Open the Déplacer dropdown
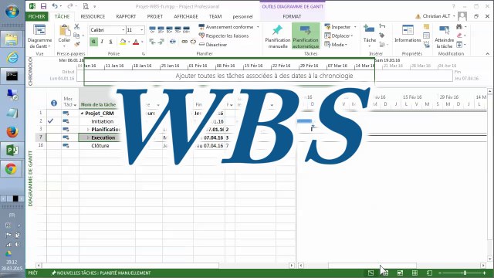Viewport: 494px width, 278px height. tap(339, 36)
